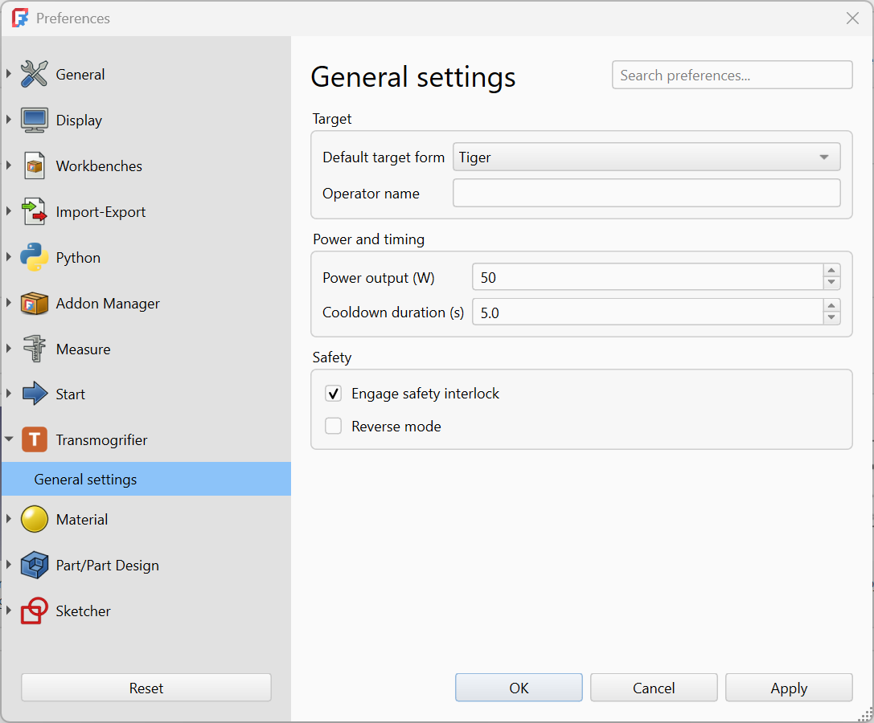Expand the Addon Manager category arrow

point(8,303)
